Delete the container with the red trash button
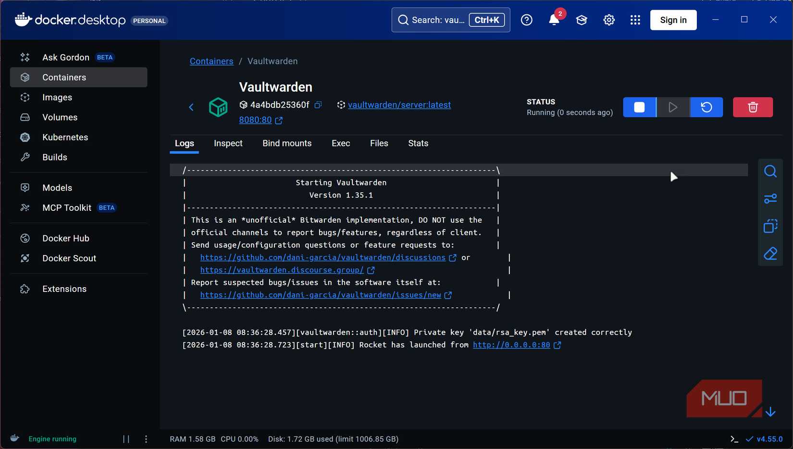Image resolution: width=793 pixels, height=449 pixels. (753, 107)
